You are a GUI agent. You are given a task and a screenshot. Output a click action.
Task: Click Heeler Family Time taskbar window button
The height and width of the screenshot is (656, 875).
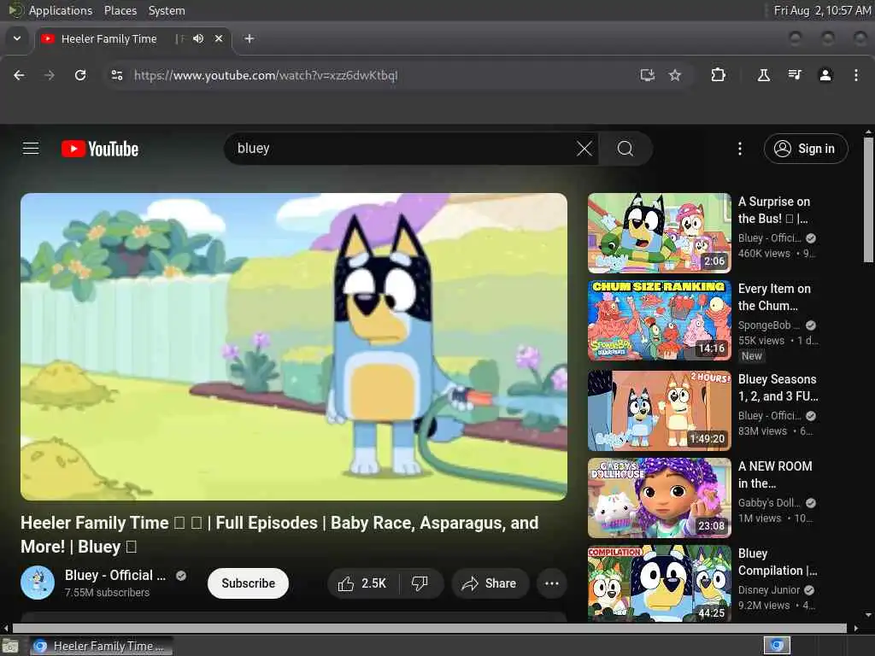click(102, 646)
